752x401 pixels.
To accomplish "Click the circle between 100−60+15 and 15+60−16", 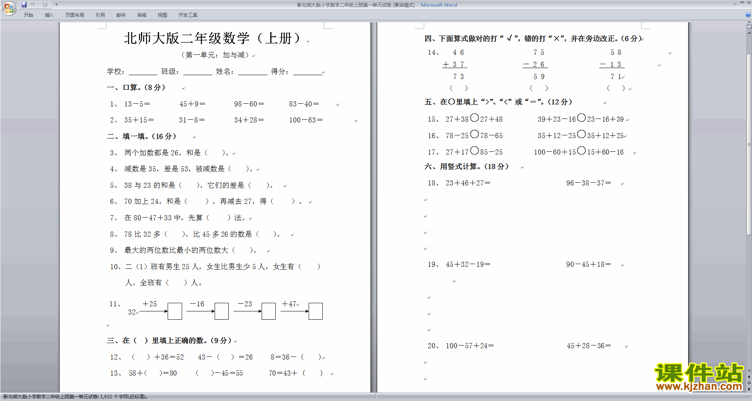I will pos(581,151).
